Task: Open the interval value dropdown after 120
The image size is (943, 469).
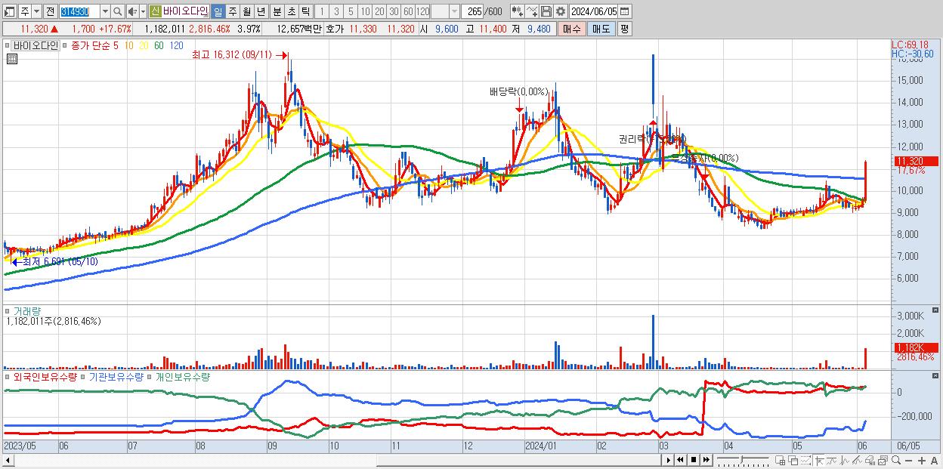Action: click(x=454, y=11)
